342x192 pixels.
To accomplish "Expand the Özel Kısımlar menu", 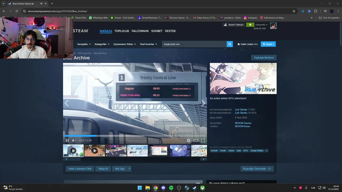I will 148,44.
